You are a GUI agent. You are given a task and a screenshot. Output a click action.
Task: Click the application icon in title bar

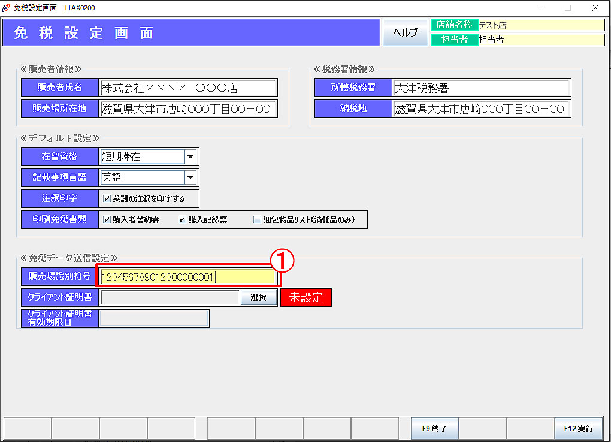(x=7, y=8)
